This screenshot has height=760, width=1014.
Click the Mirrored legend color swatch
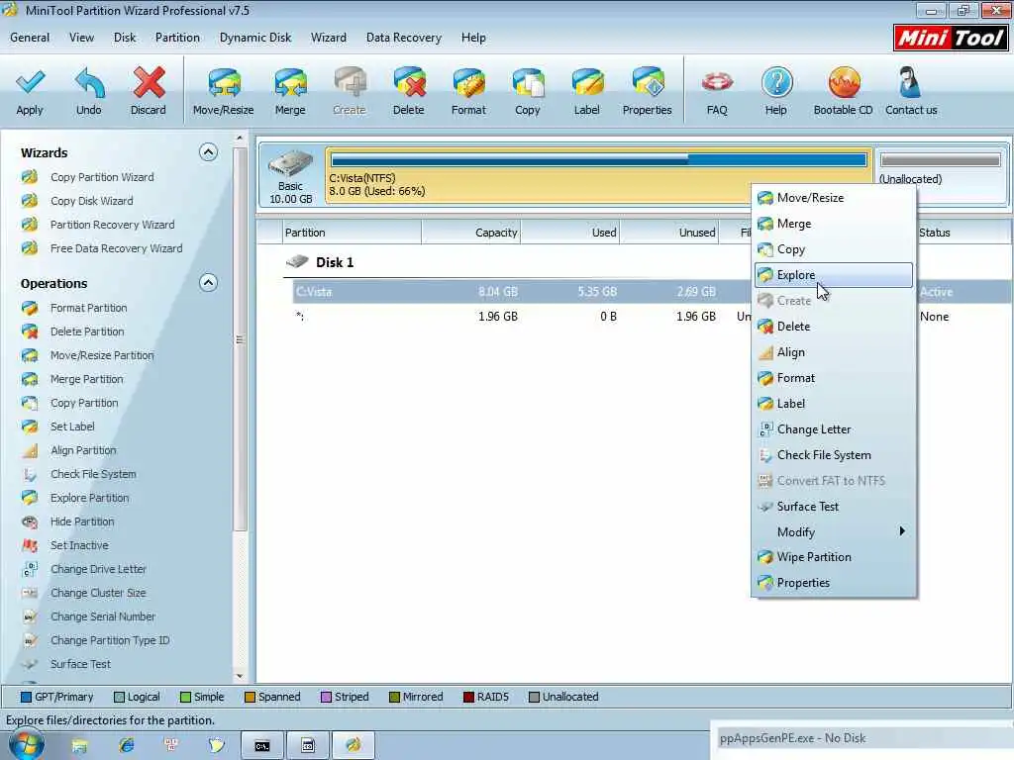[x=394, y=698]
